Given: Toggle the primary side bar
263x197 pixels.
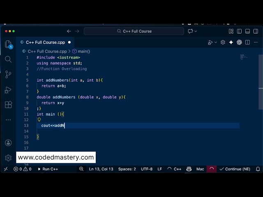Looking at the screenshot, I should (239, 31).
